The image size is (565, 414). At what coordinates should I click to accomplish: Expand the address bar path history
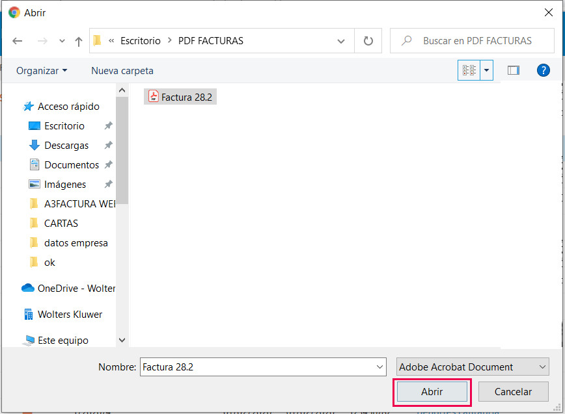click(x=341, y=41)
